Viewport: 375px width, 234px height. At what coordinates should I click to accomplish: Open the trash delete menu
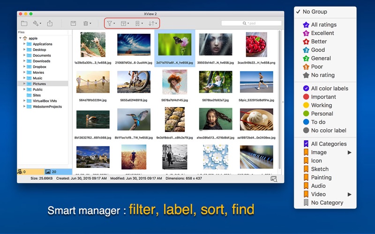pyautogui.click(x=87, y=23)
